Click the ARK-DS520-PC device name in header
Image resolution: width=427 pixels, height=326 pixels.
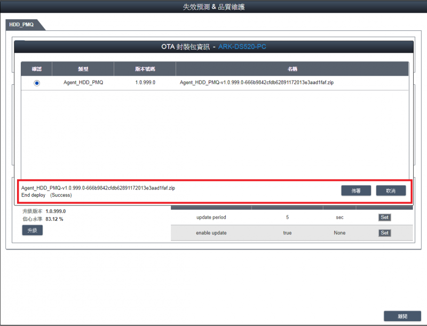(242, 47)
